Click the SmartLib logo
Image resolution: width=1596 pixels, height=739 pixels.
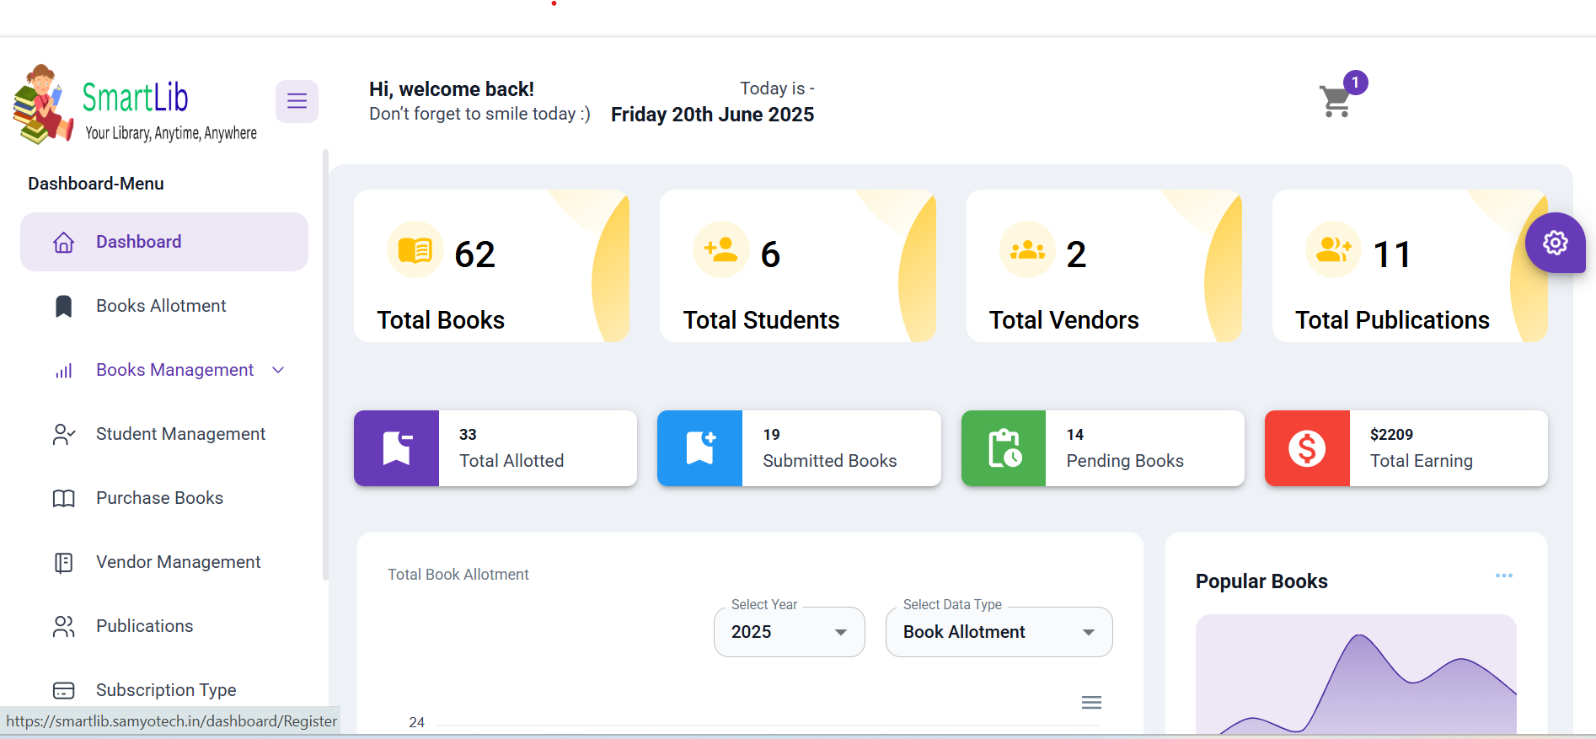tap(135, 105)
